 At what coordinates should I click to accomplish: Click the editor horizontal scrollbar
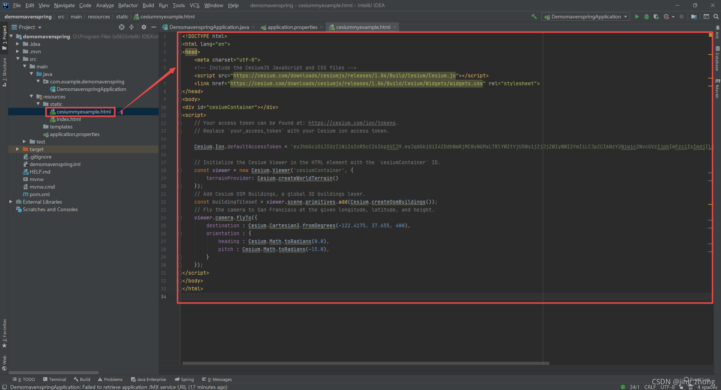coord(366,363)
